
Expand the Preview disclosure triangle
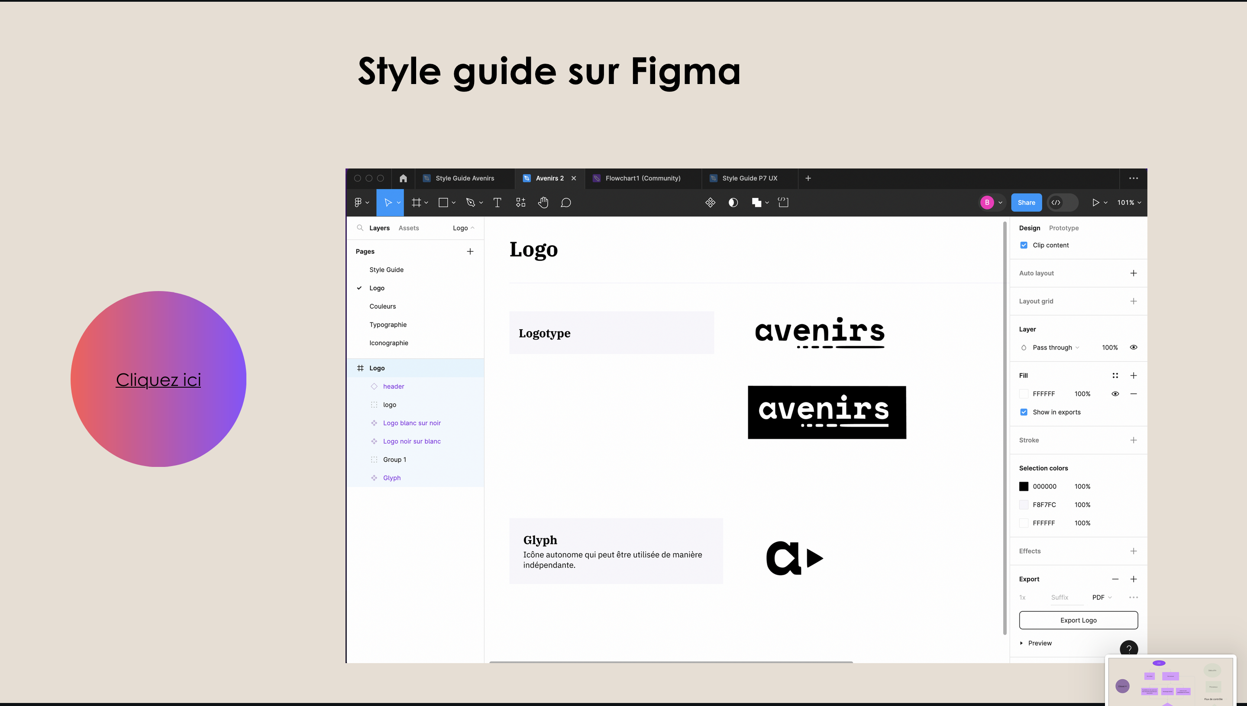pyautogui.click(x=1021, y=643)
